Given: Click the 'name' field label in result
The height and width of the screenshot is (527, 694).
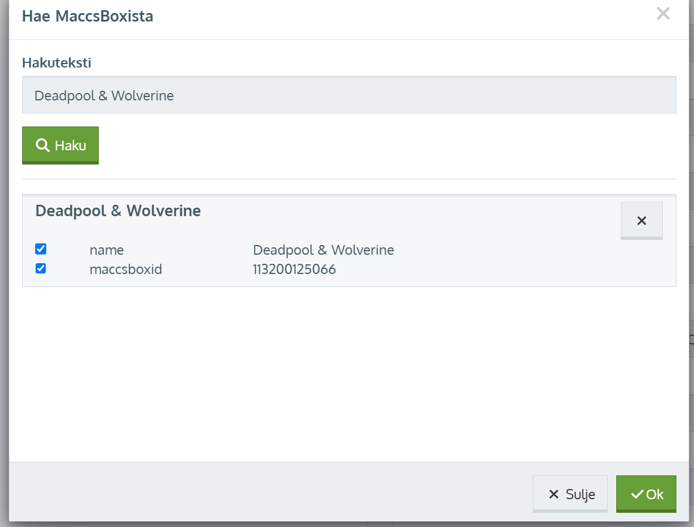Looking at the screenshot, I should (x=107, y=250).
